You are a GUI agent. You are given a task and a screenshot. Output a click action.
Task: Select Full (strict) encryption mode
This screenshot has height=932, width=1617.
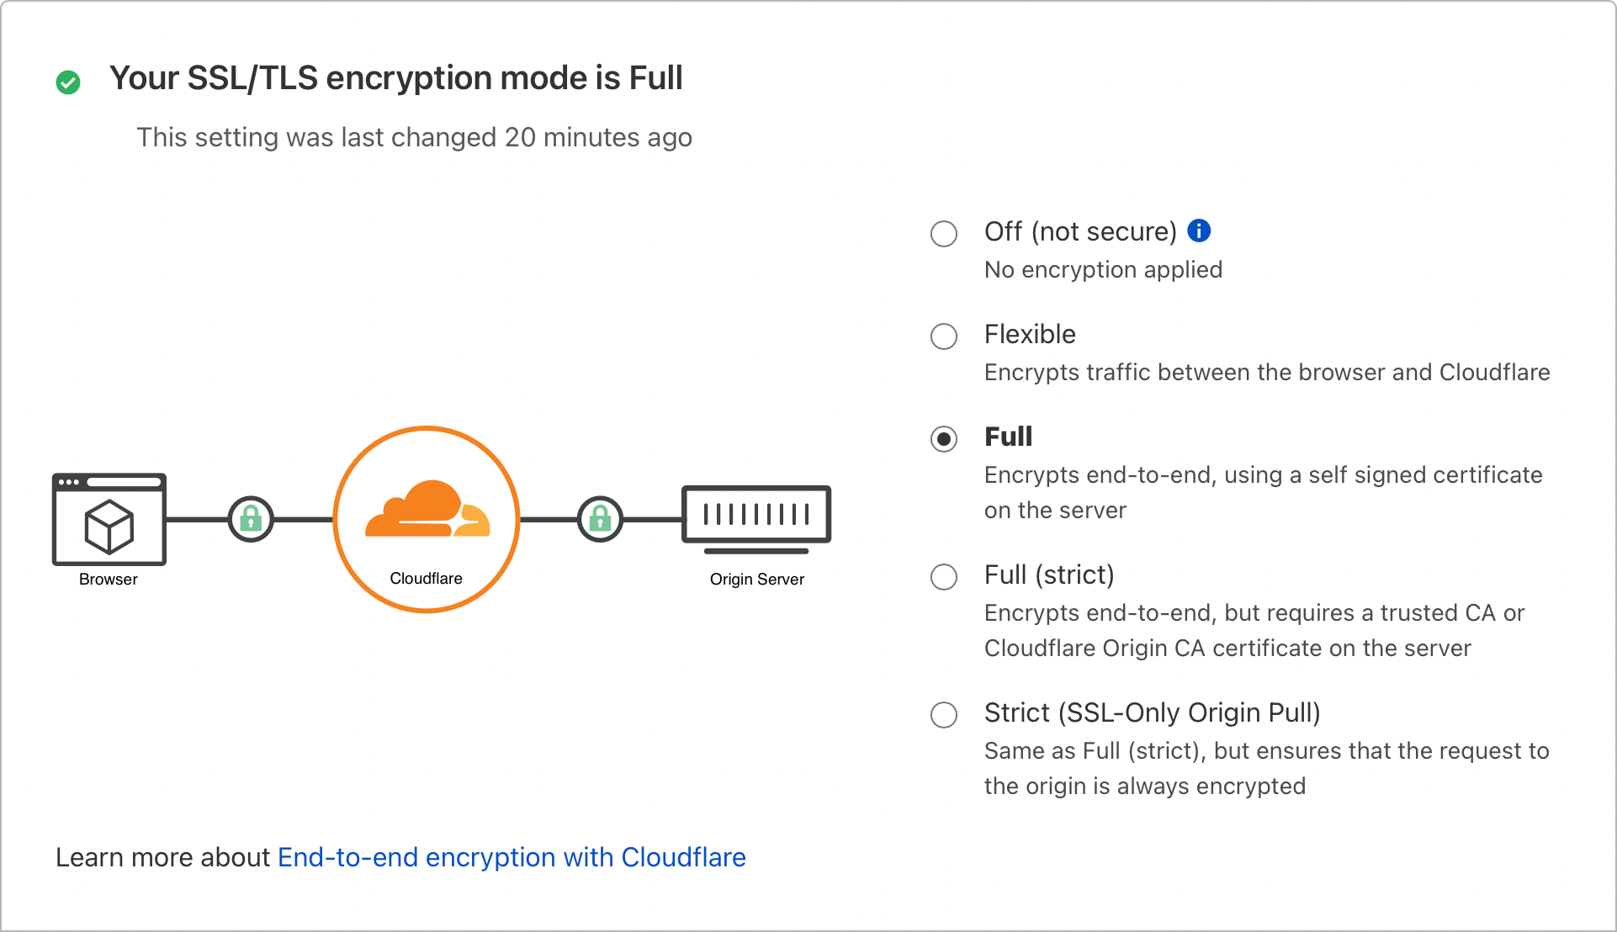[x=943, y=577]
